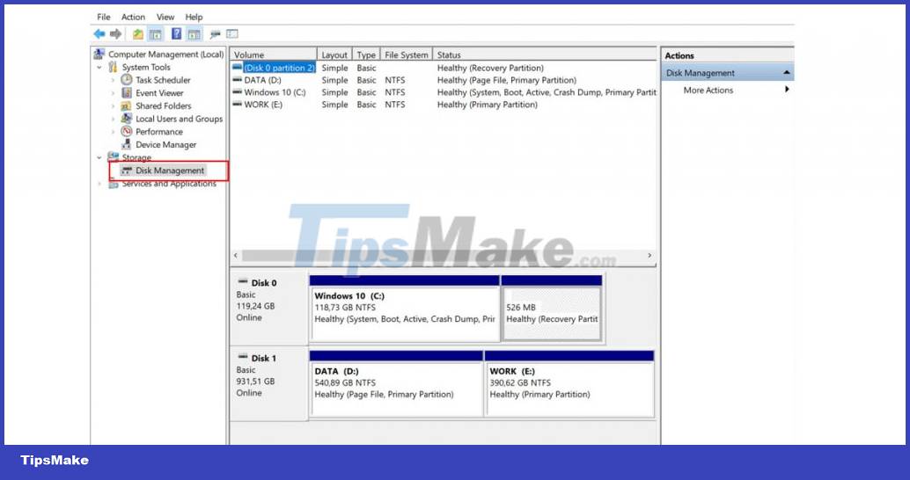Click the Task Scheduler clock icon
910x480 pixels.
[x=126, y=80]
